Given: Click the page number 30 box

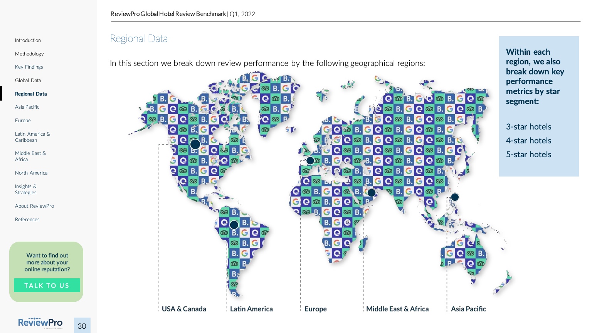Looking at the screenshot, I should (82, 326).
